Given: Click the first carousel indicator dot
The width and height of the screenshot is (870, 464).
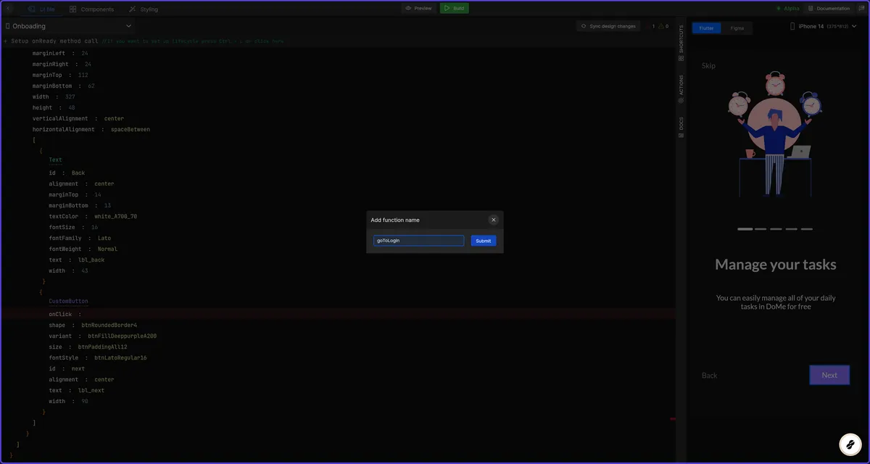Looking at the screenshot, I should [745, 228].
